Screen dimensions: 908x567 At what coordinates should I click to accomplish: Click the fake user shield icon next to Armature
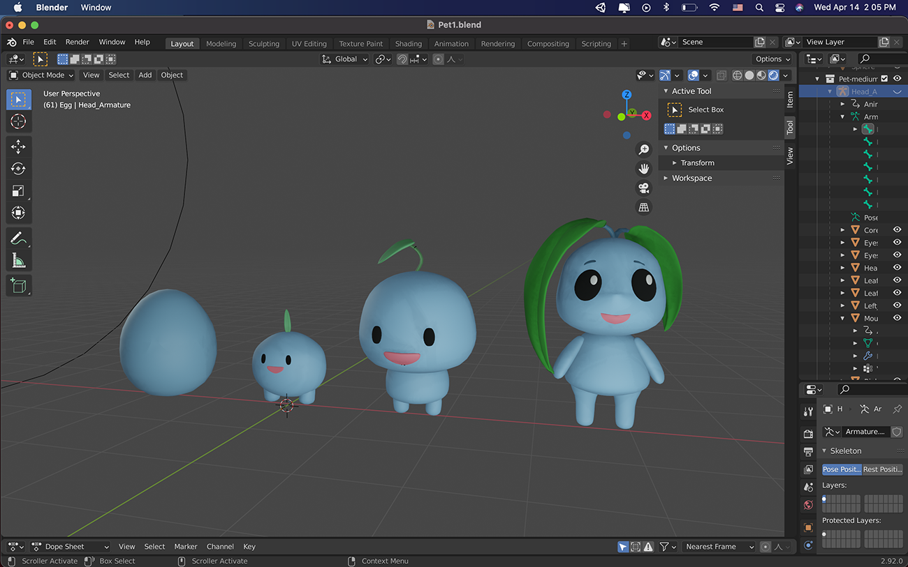tap(897, 432)
